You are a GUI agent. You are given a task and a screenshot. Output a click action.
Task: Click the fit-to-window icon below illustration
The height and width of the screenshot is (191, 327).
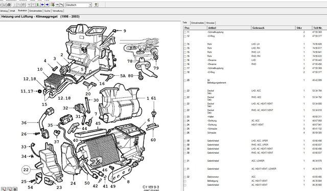[x=15, y=189]
